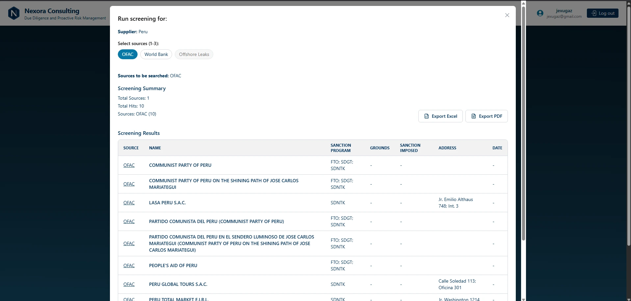Select the PEOPLE'S AID OF PERU name
Image resolution: width=631 pixels, height=301 pixels.
click(x=173, y=265)
